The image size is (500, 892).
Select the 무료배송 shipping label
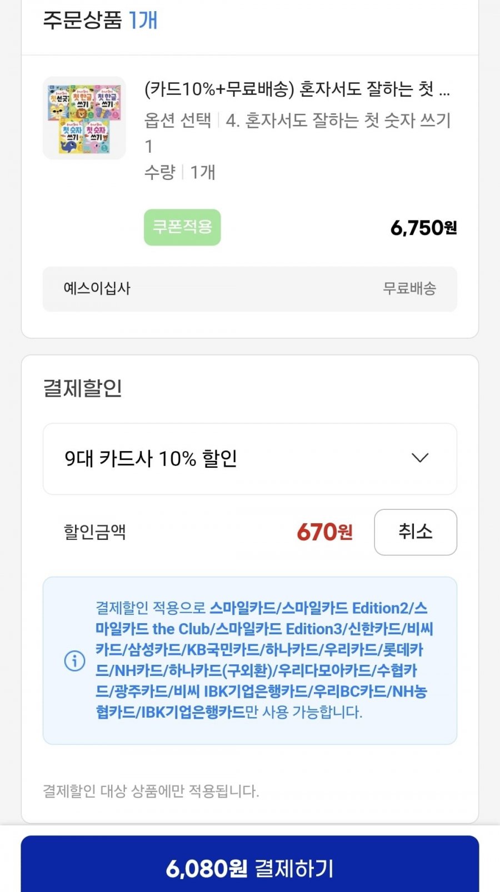coord(409,288)
